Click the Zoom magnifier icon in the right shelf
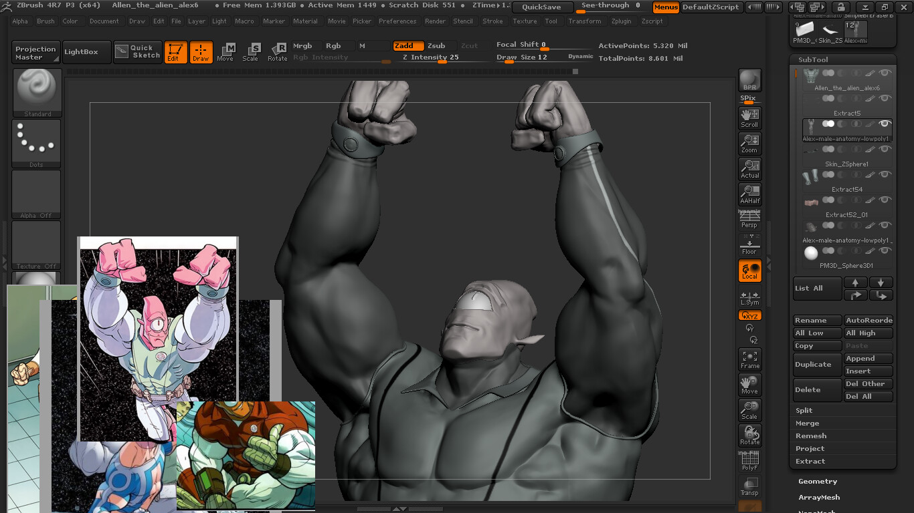914x513 pixels. 749,143
